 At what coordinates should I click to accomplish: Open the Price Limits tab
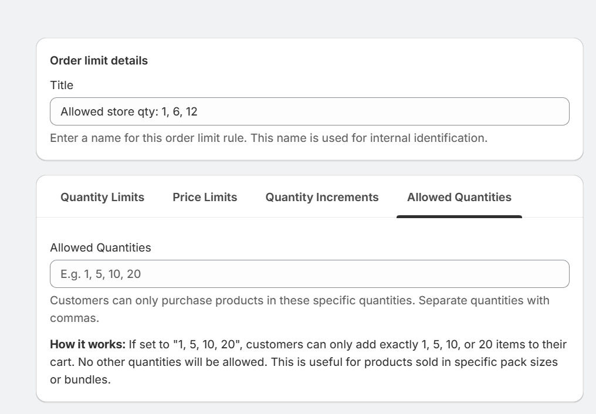(205, 197)
